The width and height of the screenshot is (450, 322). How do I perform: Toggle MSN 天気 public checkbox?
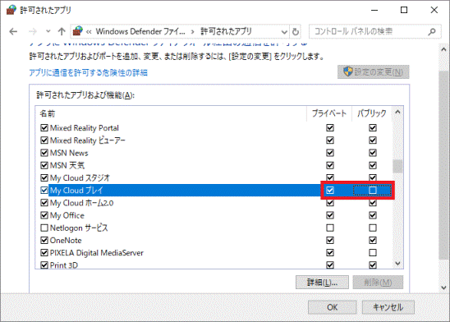[373, 165]
